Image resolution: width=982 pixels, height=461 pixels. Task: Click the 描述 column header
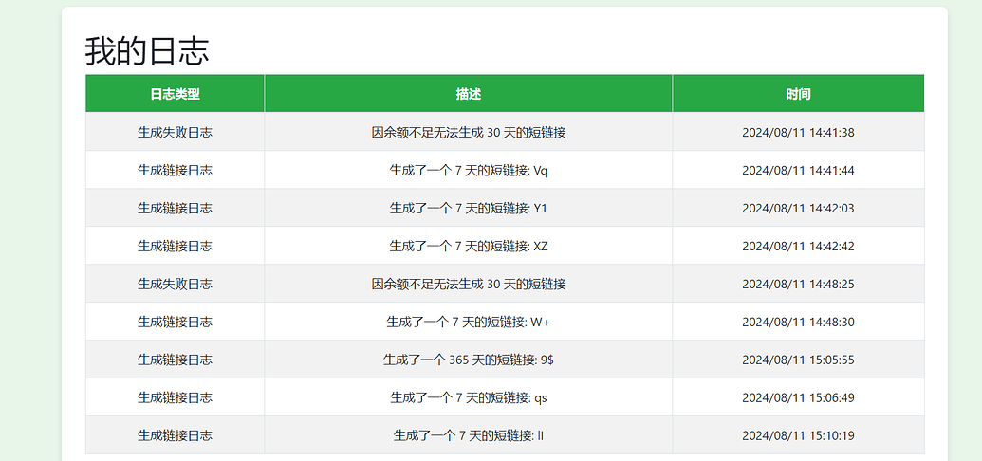click(x=469, y=94)
